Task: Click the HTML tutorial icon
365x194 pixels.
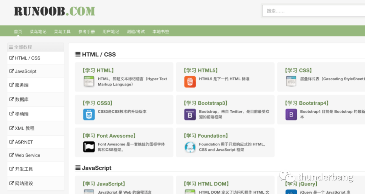Action: [x=89, y=82]
